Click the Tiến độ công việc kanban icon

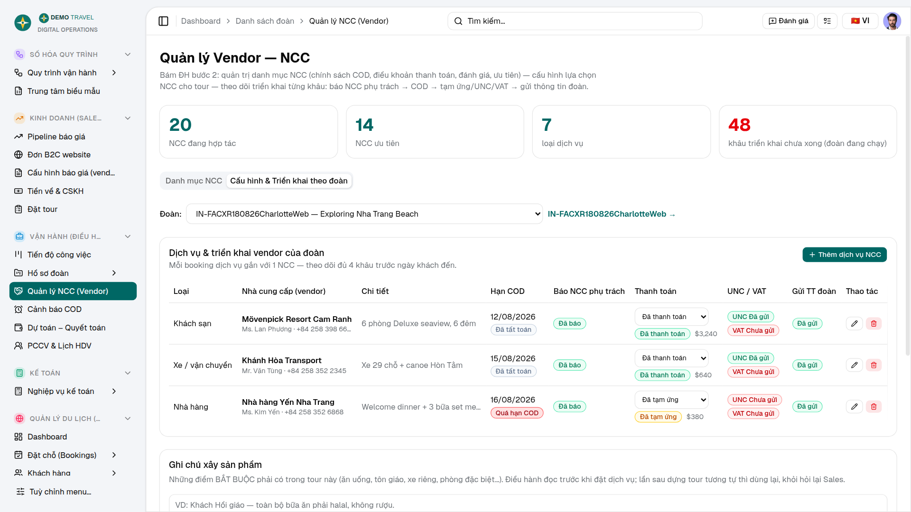(19, 255)
